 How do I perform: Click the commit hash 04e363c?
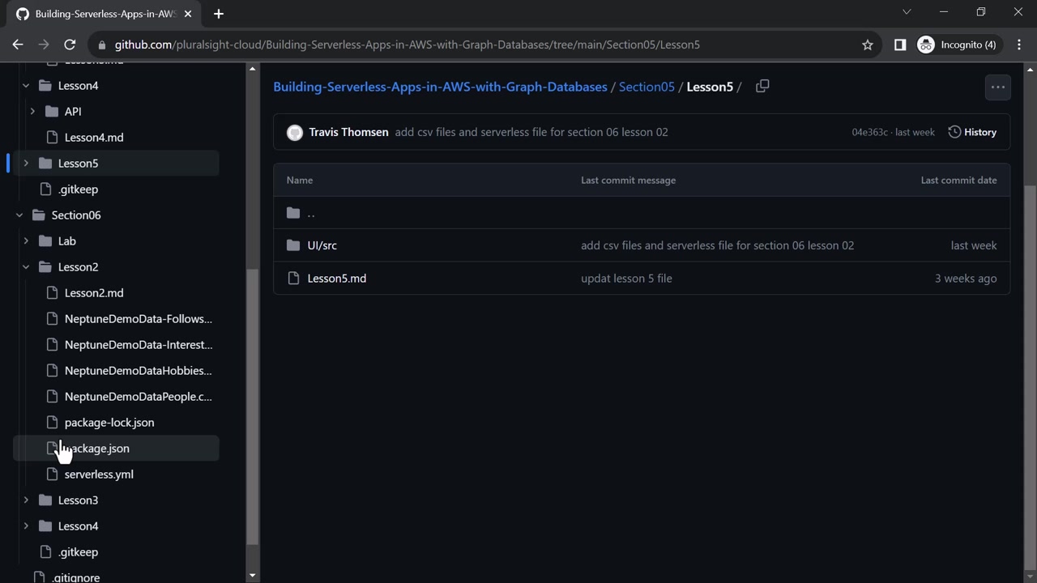click(869, 132)
